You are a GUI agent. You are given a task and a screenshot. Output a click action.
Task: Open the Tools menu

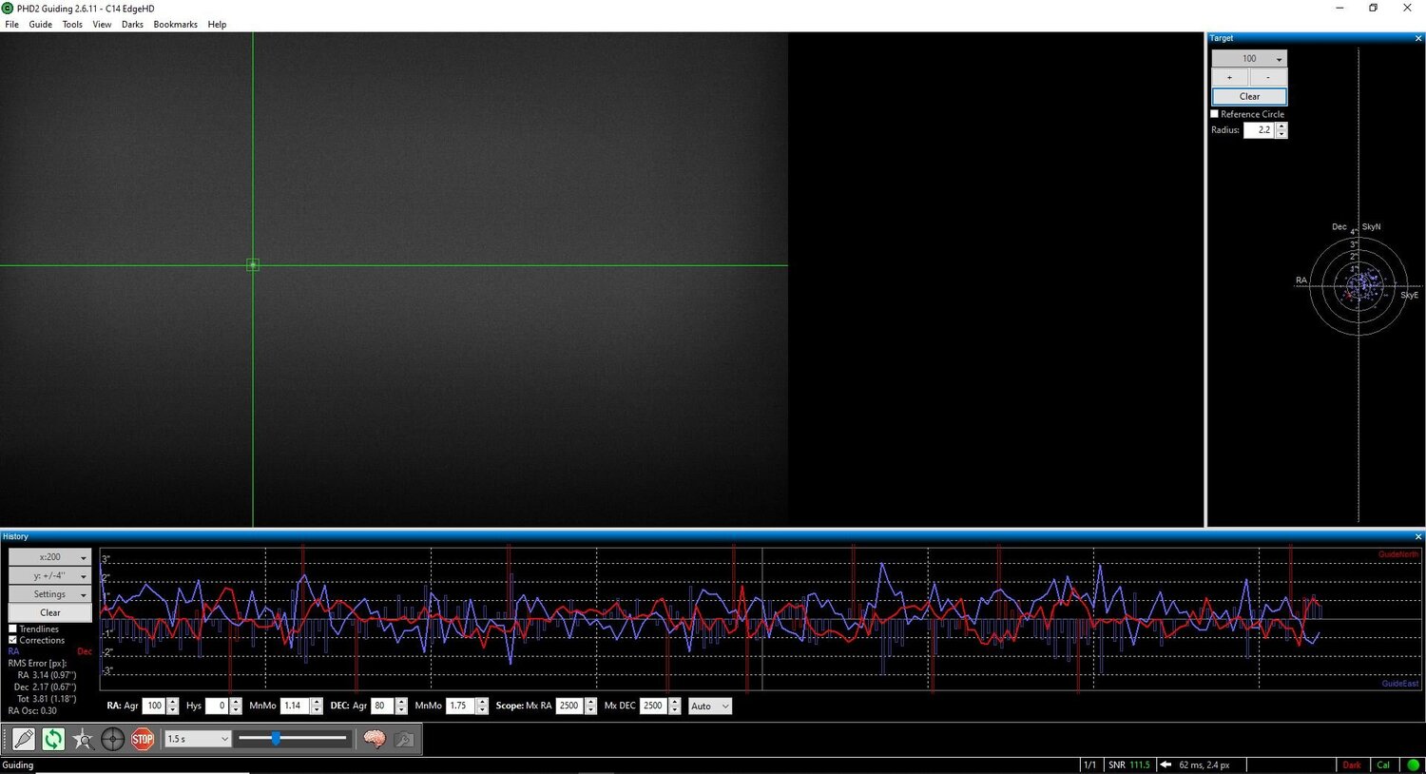[x=72, y=25]
